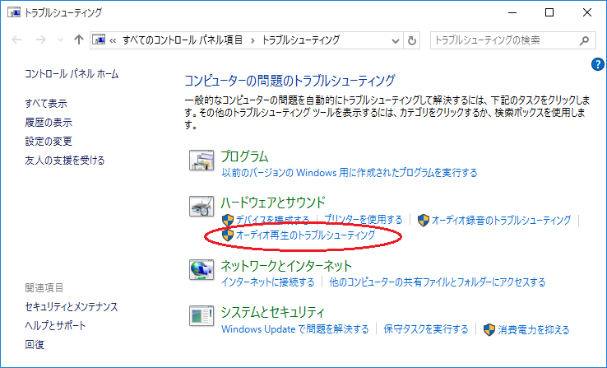Click トラブルシューティング breadcrumb segment
Screen dimensions: 607x368
coord(301,40)
